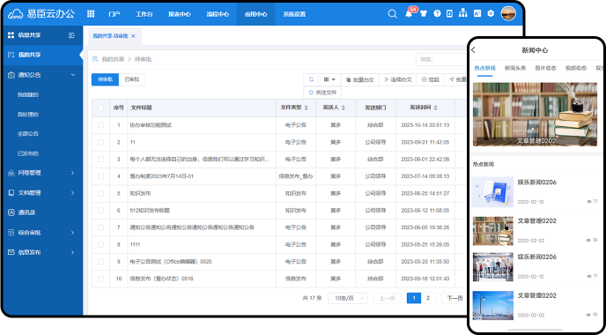Open file titled 电子公告测试 (Office编辑器) 0525
The height and width of the screenshot is (335, 606).
tap(171, 262)
